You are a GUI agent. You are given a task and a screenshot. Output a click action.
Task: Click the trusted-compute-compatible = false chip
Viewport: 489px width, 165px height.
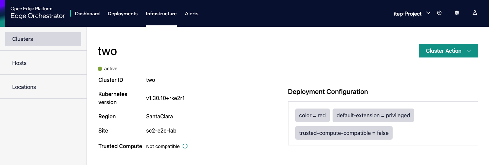[343, 133]
